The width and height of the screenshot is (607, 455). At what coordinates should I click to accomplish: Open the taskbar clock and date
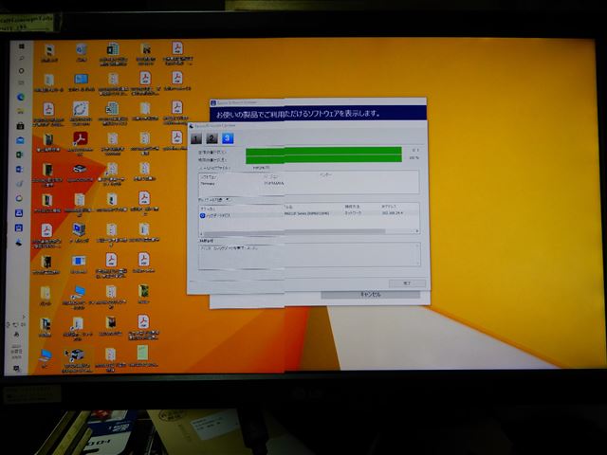17,352
